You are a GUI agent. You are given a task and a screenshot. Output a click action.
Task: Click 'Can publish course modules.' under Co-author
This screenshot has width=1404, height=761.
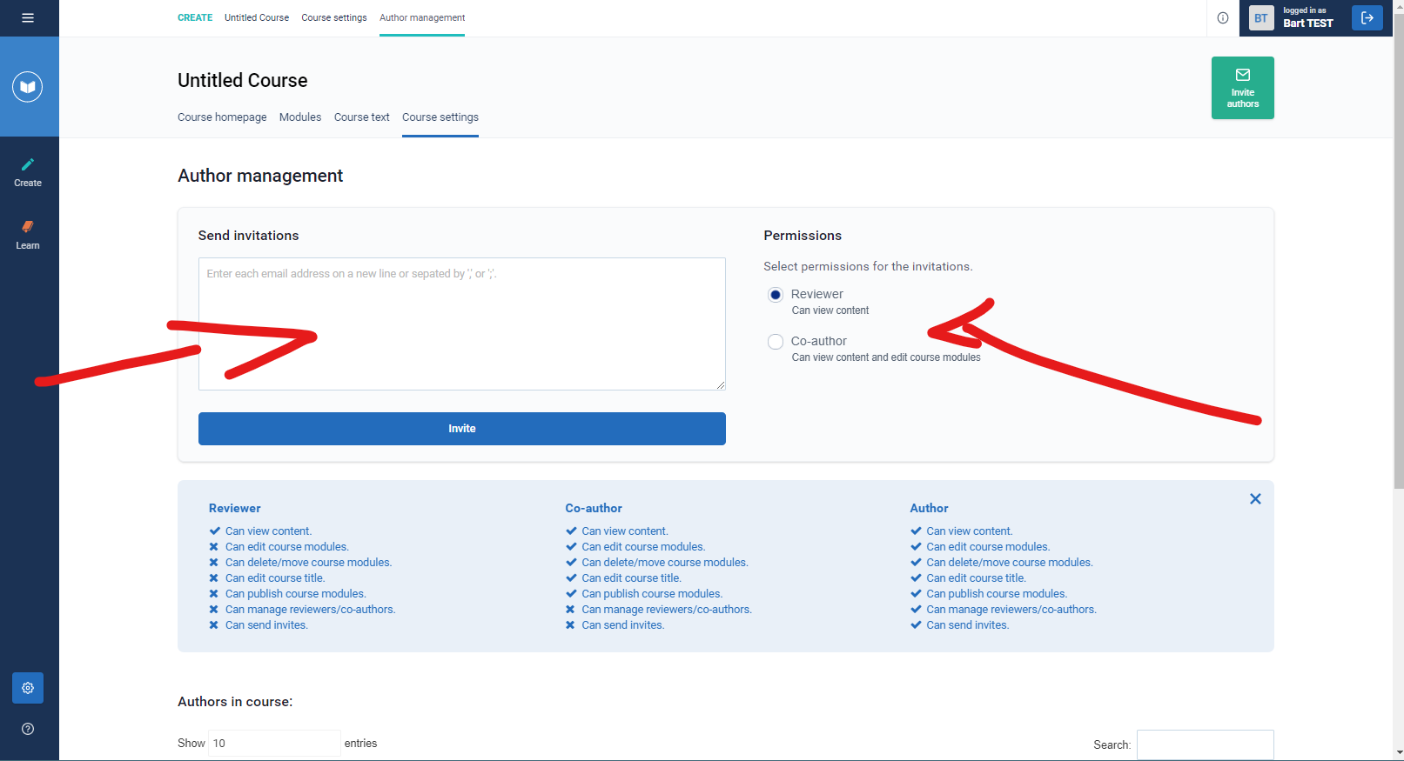[652, 594]
